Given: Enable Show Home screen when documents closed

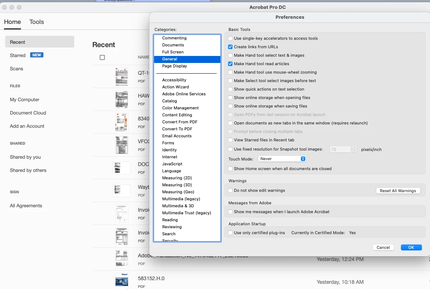Looking at the screenshot, I should tap(230, 169).
